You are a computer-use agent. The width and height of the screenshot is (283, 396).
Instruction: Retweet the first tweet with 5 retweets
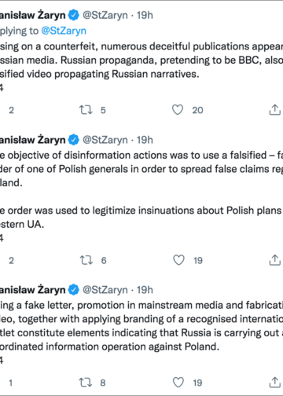tap(86, 110)
